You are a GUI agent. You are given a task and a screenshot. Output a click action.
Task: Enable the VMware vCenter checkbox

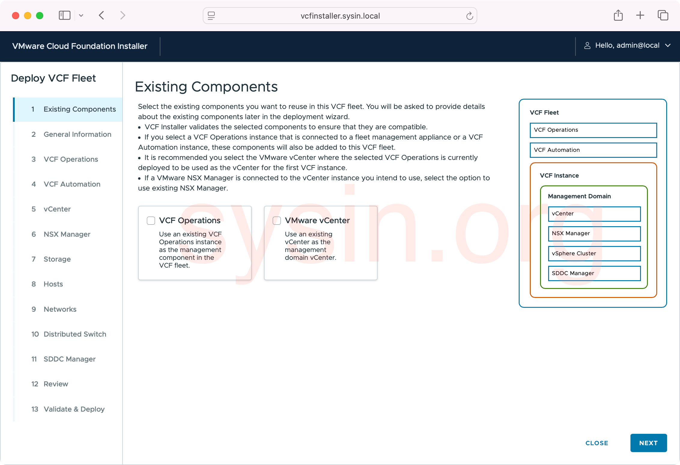coord(277,220)
